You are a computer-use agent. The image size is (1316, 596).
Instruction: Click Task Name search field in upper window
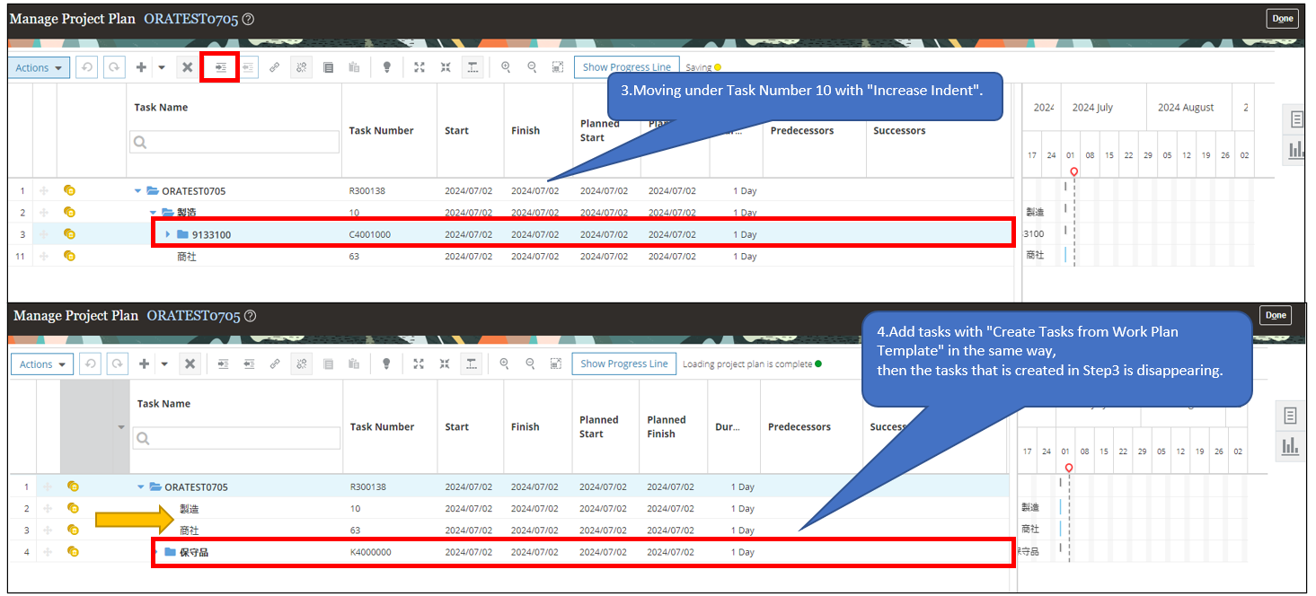pyautogui.click(x=236, y=142)
